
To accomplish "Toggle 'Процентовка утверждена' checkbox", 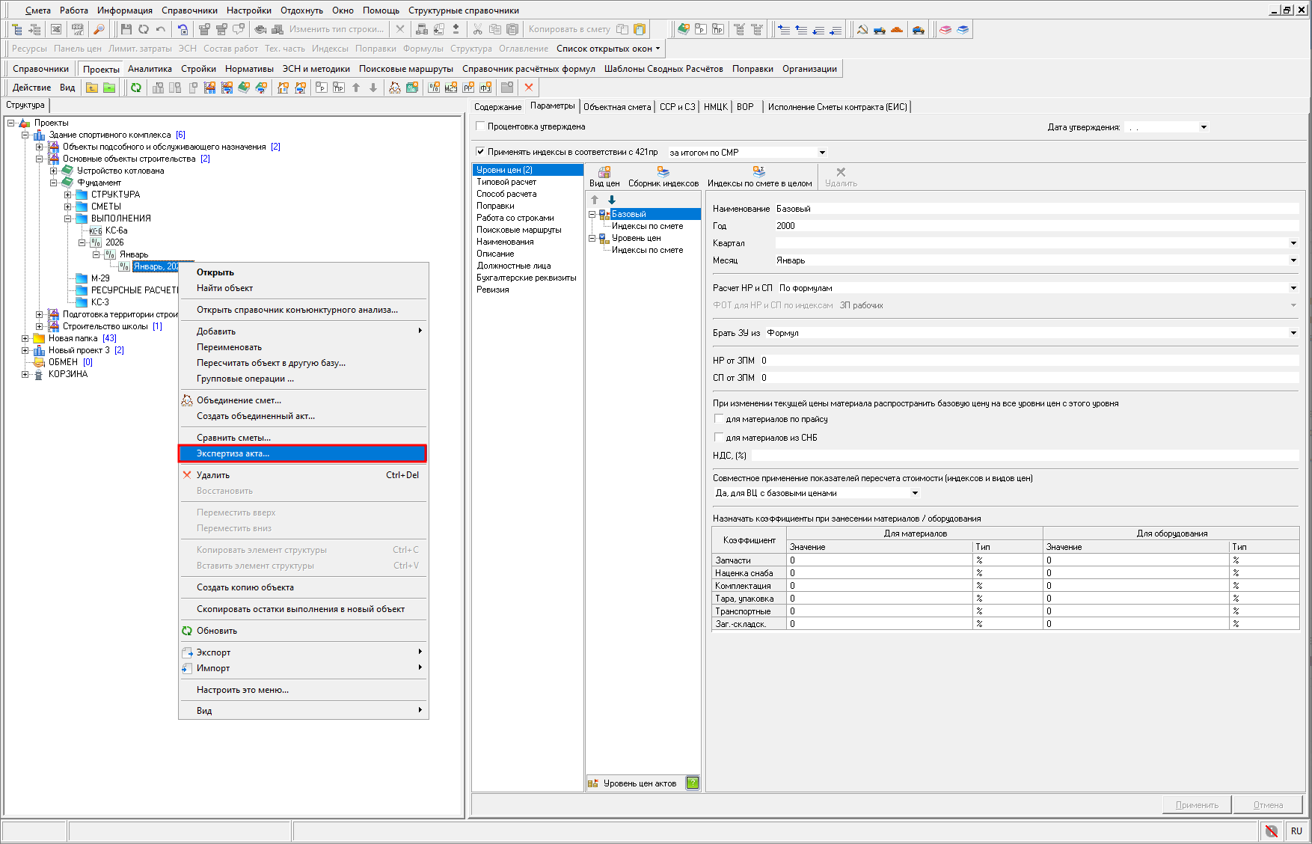I will click(481, 126).
